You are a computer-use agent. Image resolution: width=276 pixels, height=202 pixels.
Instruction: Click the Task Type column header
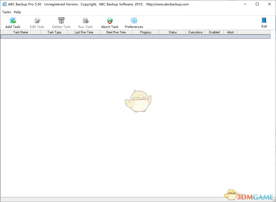[54, 32]
